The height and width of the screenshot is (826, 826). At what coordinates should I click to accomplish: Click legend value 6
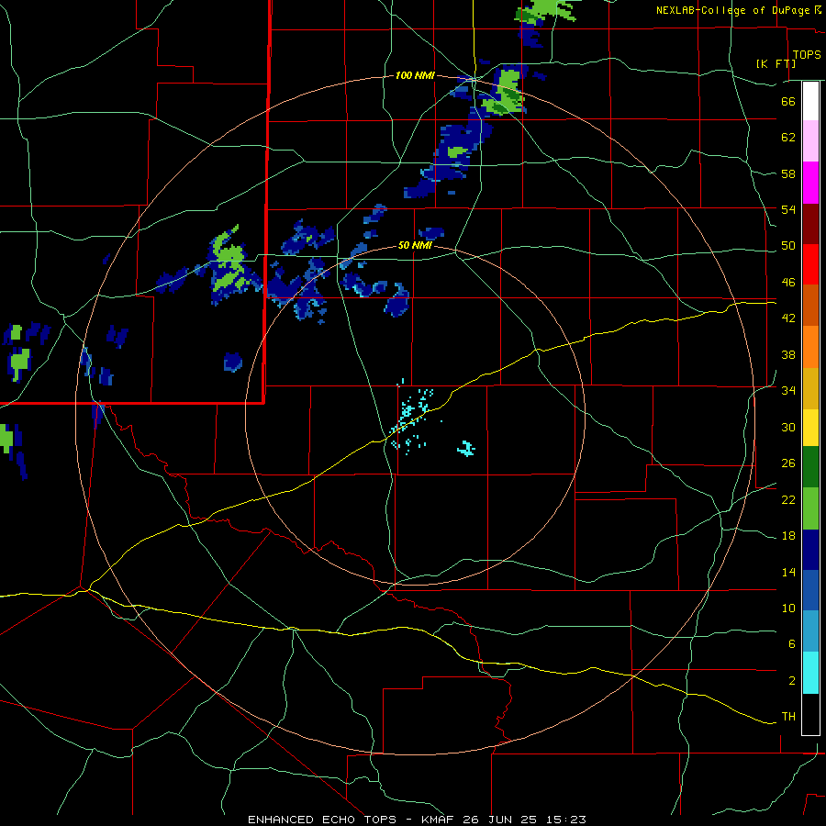pos(791,644)
